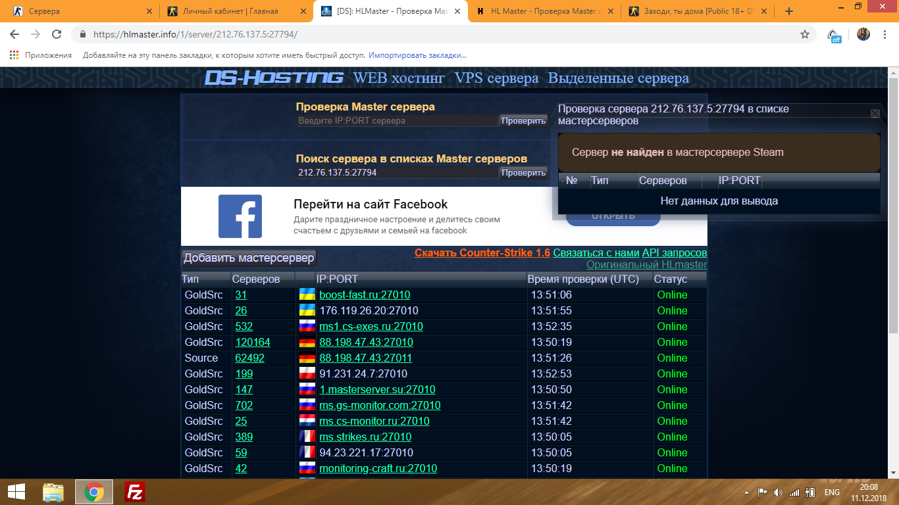Open the 88.198.47.43:27011 link

tap(366, 358)
